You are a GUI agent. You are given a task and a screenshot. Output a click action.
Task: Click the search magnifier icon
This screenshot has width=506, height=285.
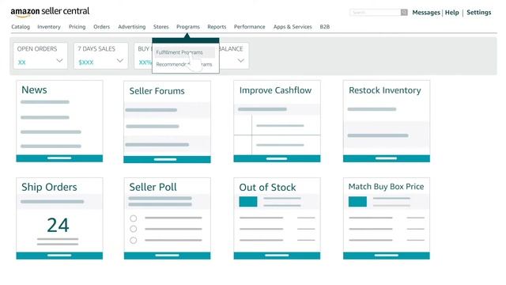[x=404, y=13]
